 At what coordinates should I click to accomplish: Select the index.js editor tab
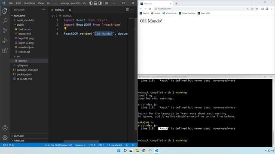[59, 10]
